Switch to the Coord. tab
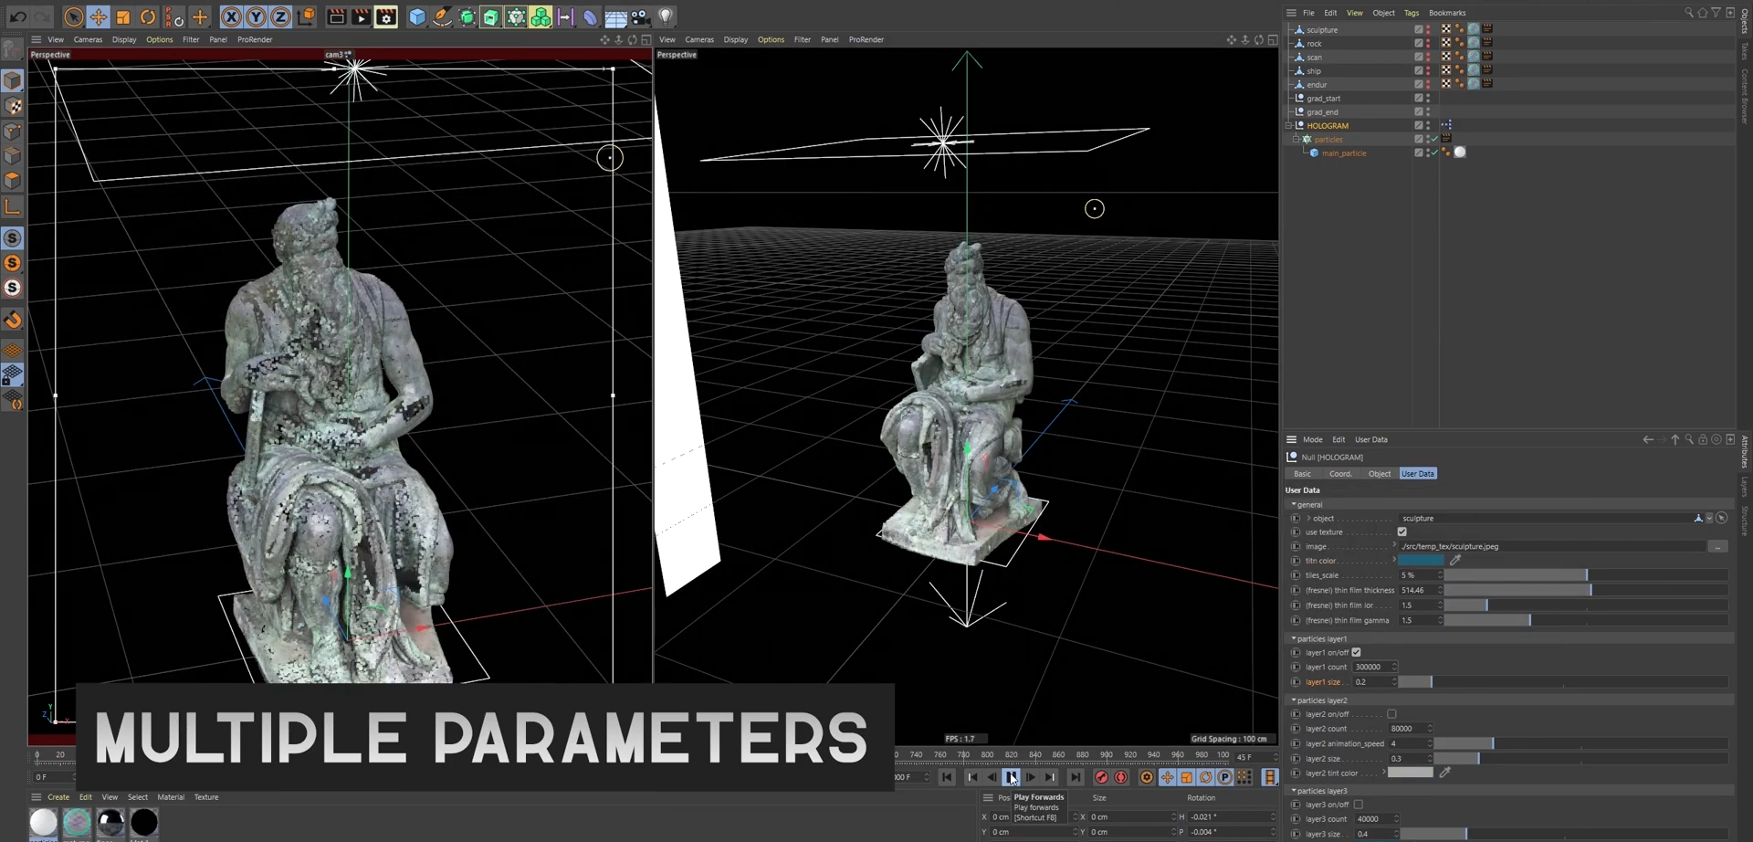The width and height of the screenshot is (1753, 842). (1340, 473)
